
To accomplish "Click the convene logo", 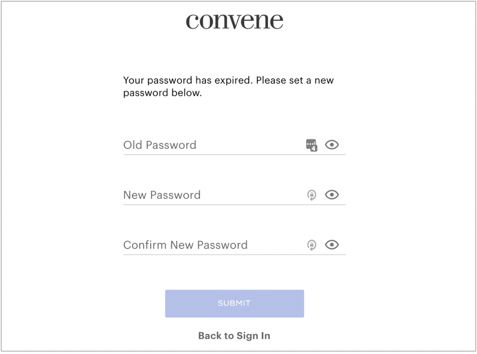I will pos(234,21).
